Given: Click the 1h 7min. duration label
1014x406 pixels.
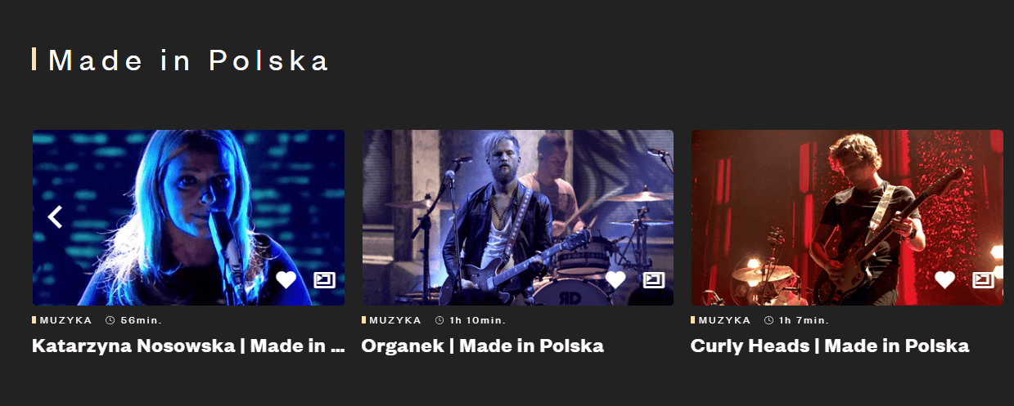Looking at the screenshot, I should 797,320.
